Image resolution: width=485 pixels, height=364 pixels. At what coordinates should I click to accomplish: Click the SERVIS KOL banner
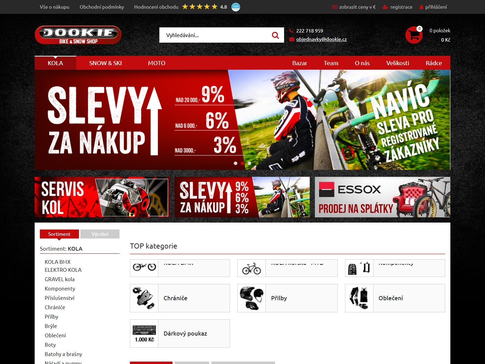click(102, 197)
